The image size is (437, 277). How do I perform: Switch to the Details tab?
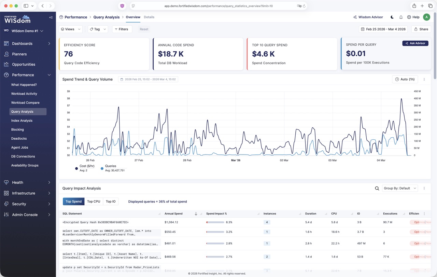click(x=149, y=17)
